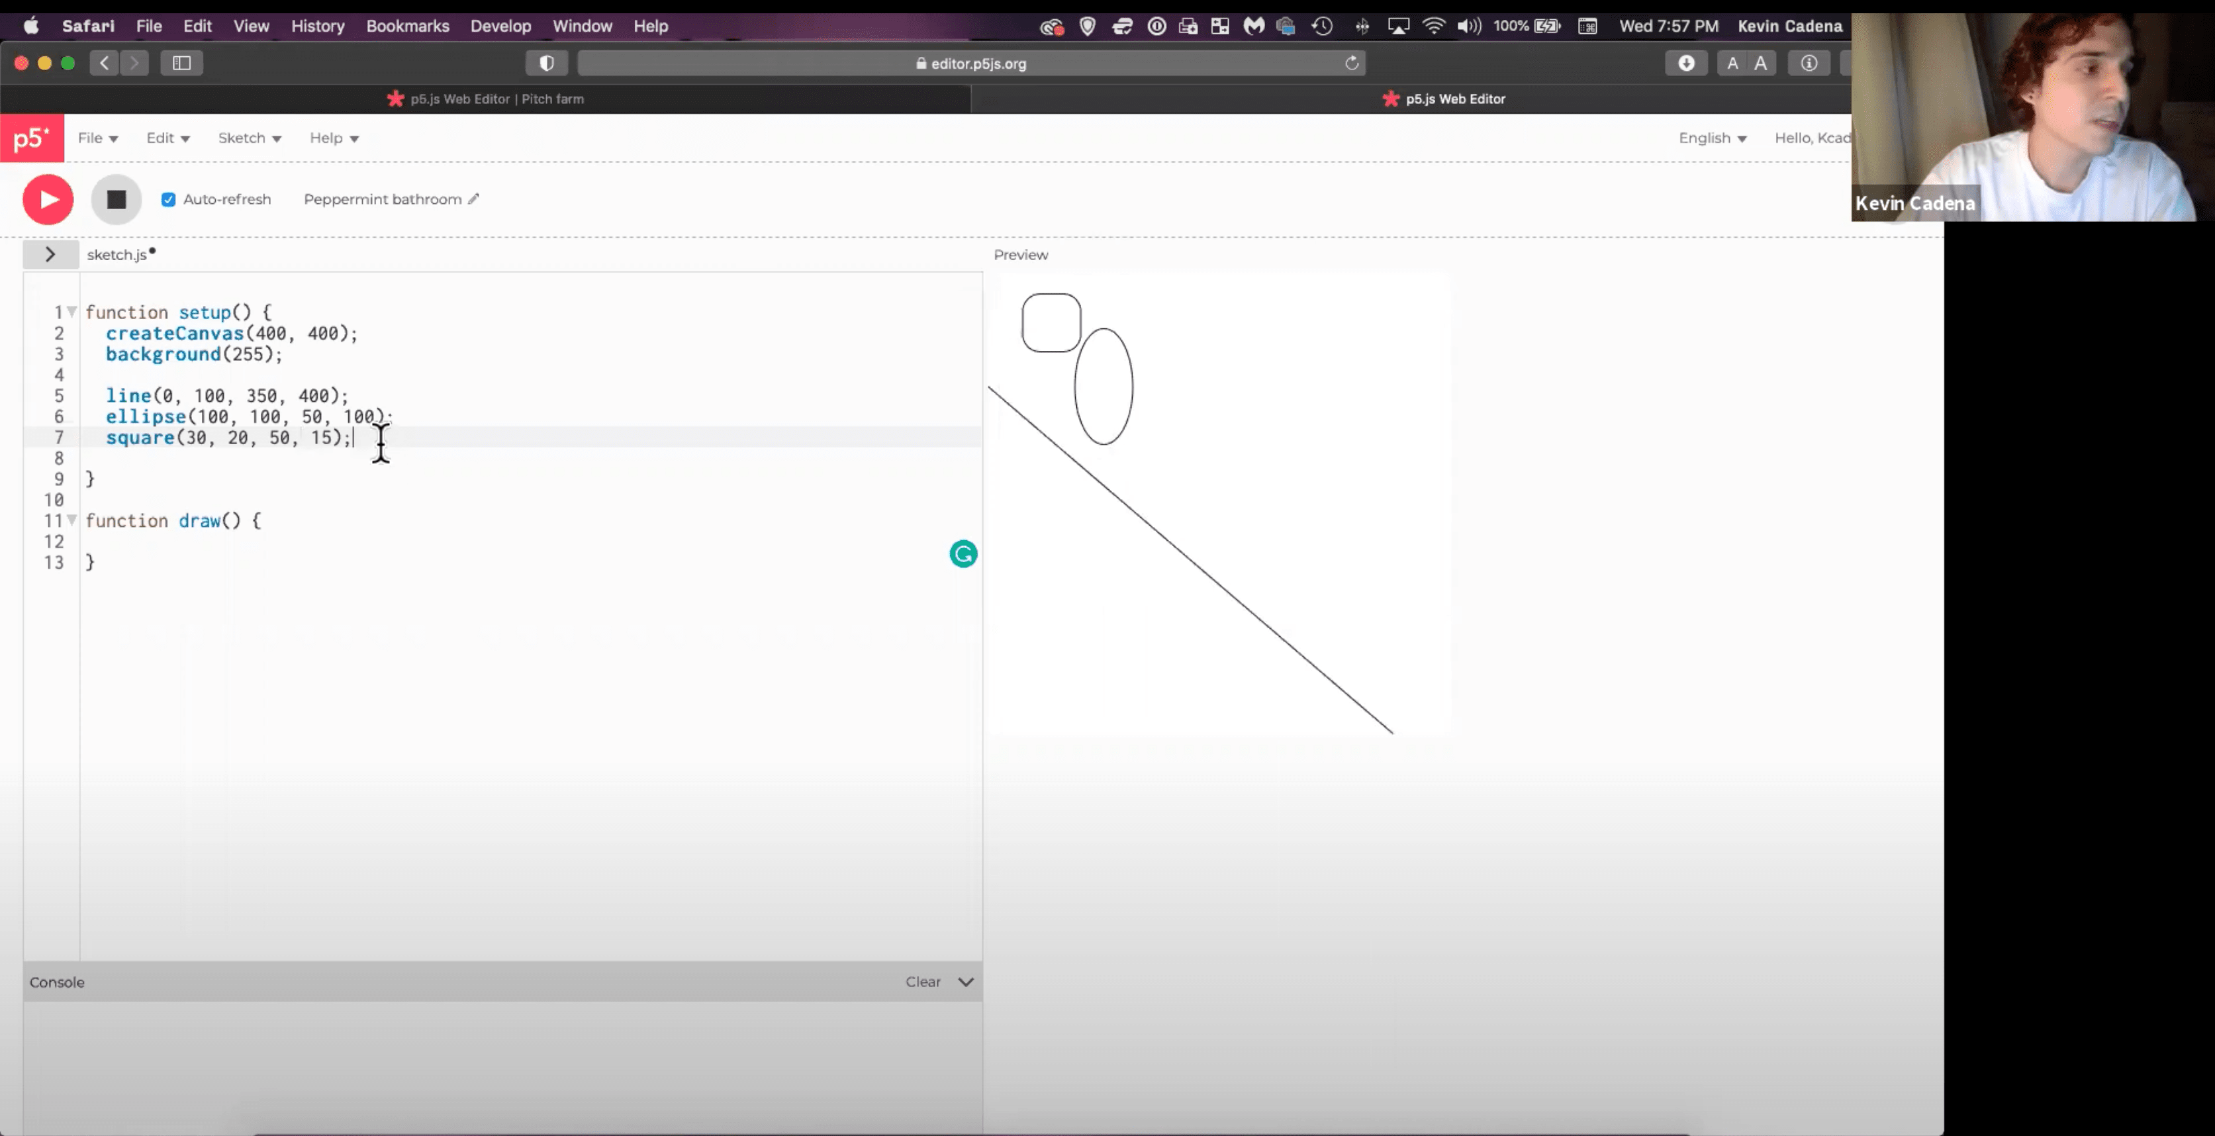The image size is (2215, 1136).
Task: Collapse the setup function fold arrow
Action: pyautogui.click(x=72, y=311)
